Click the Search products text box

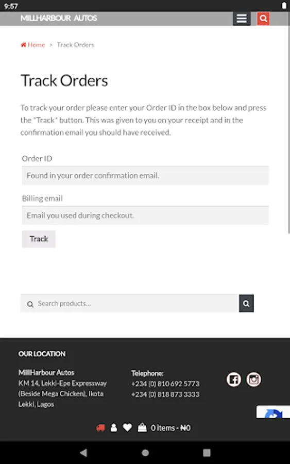[130, 303]
